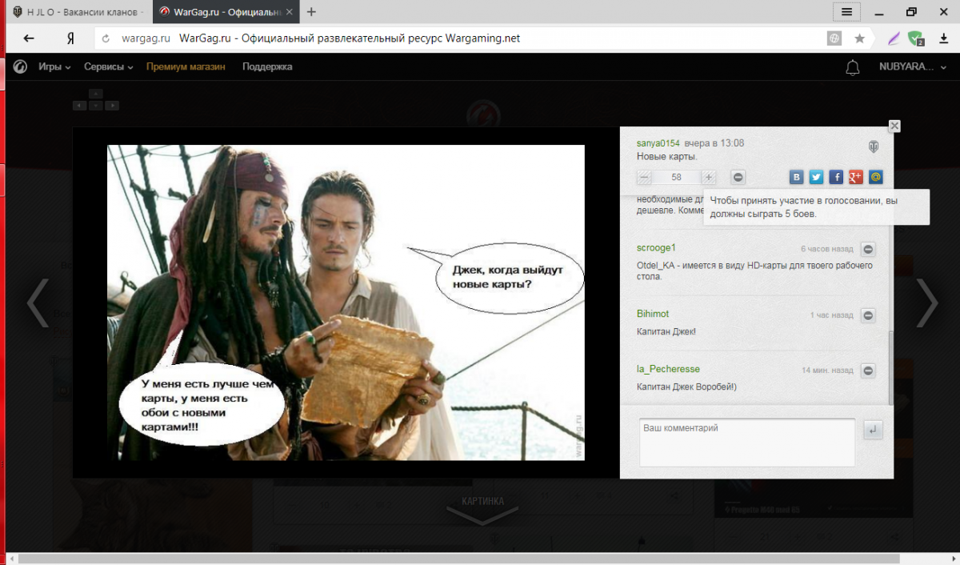
Task: Open the purple feather extension icon
Action: 895,38
